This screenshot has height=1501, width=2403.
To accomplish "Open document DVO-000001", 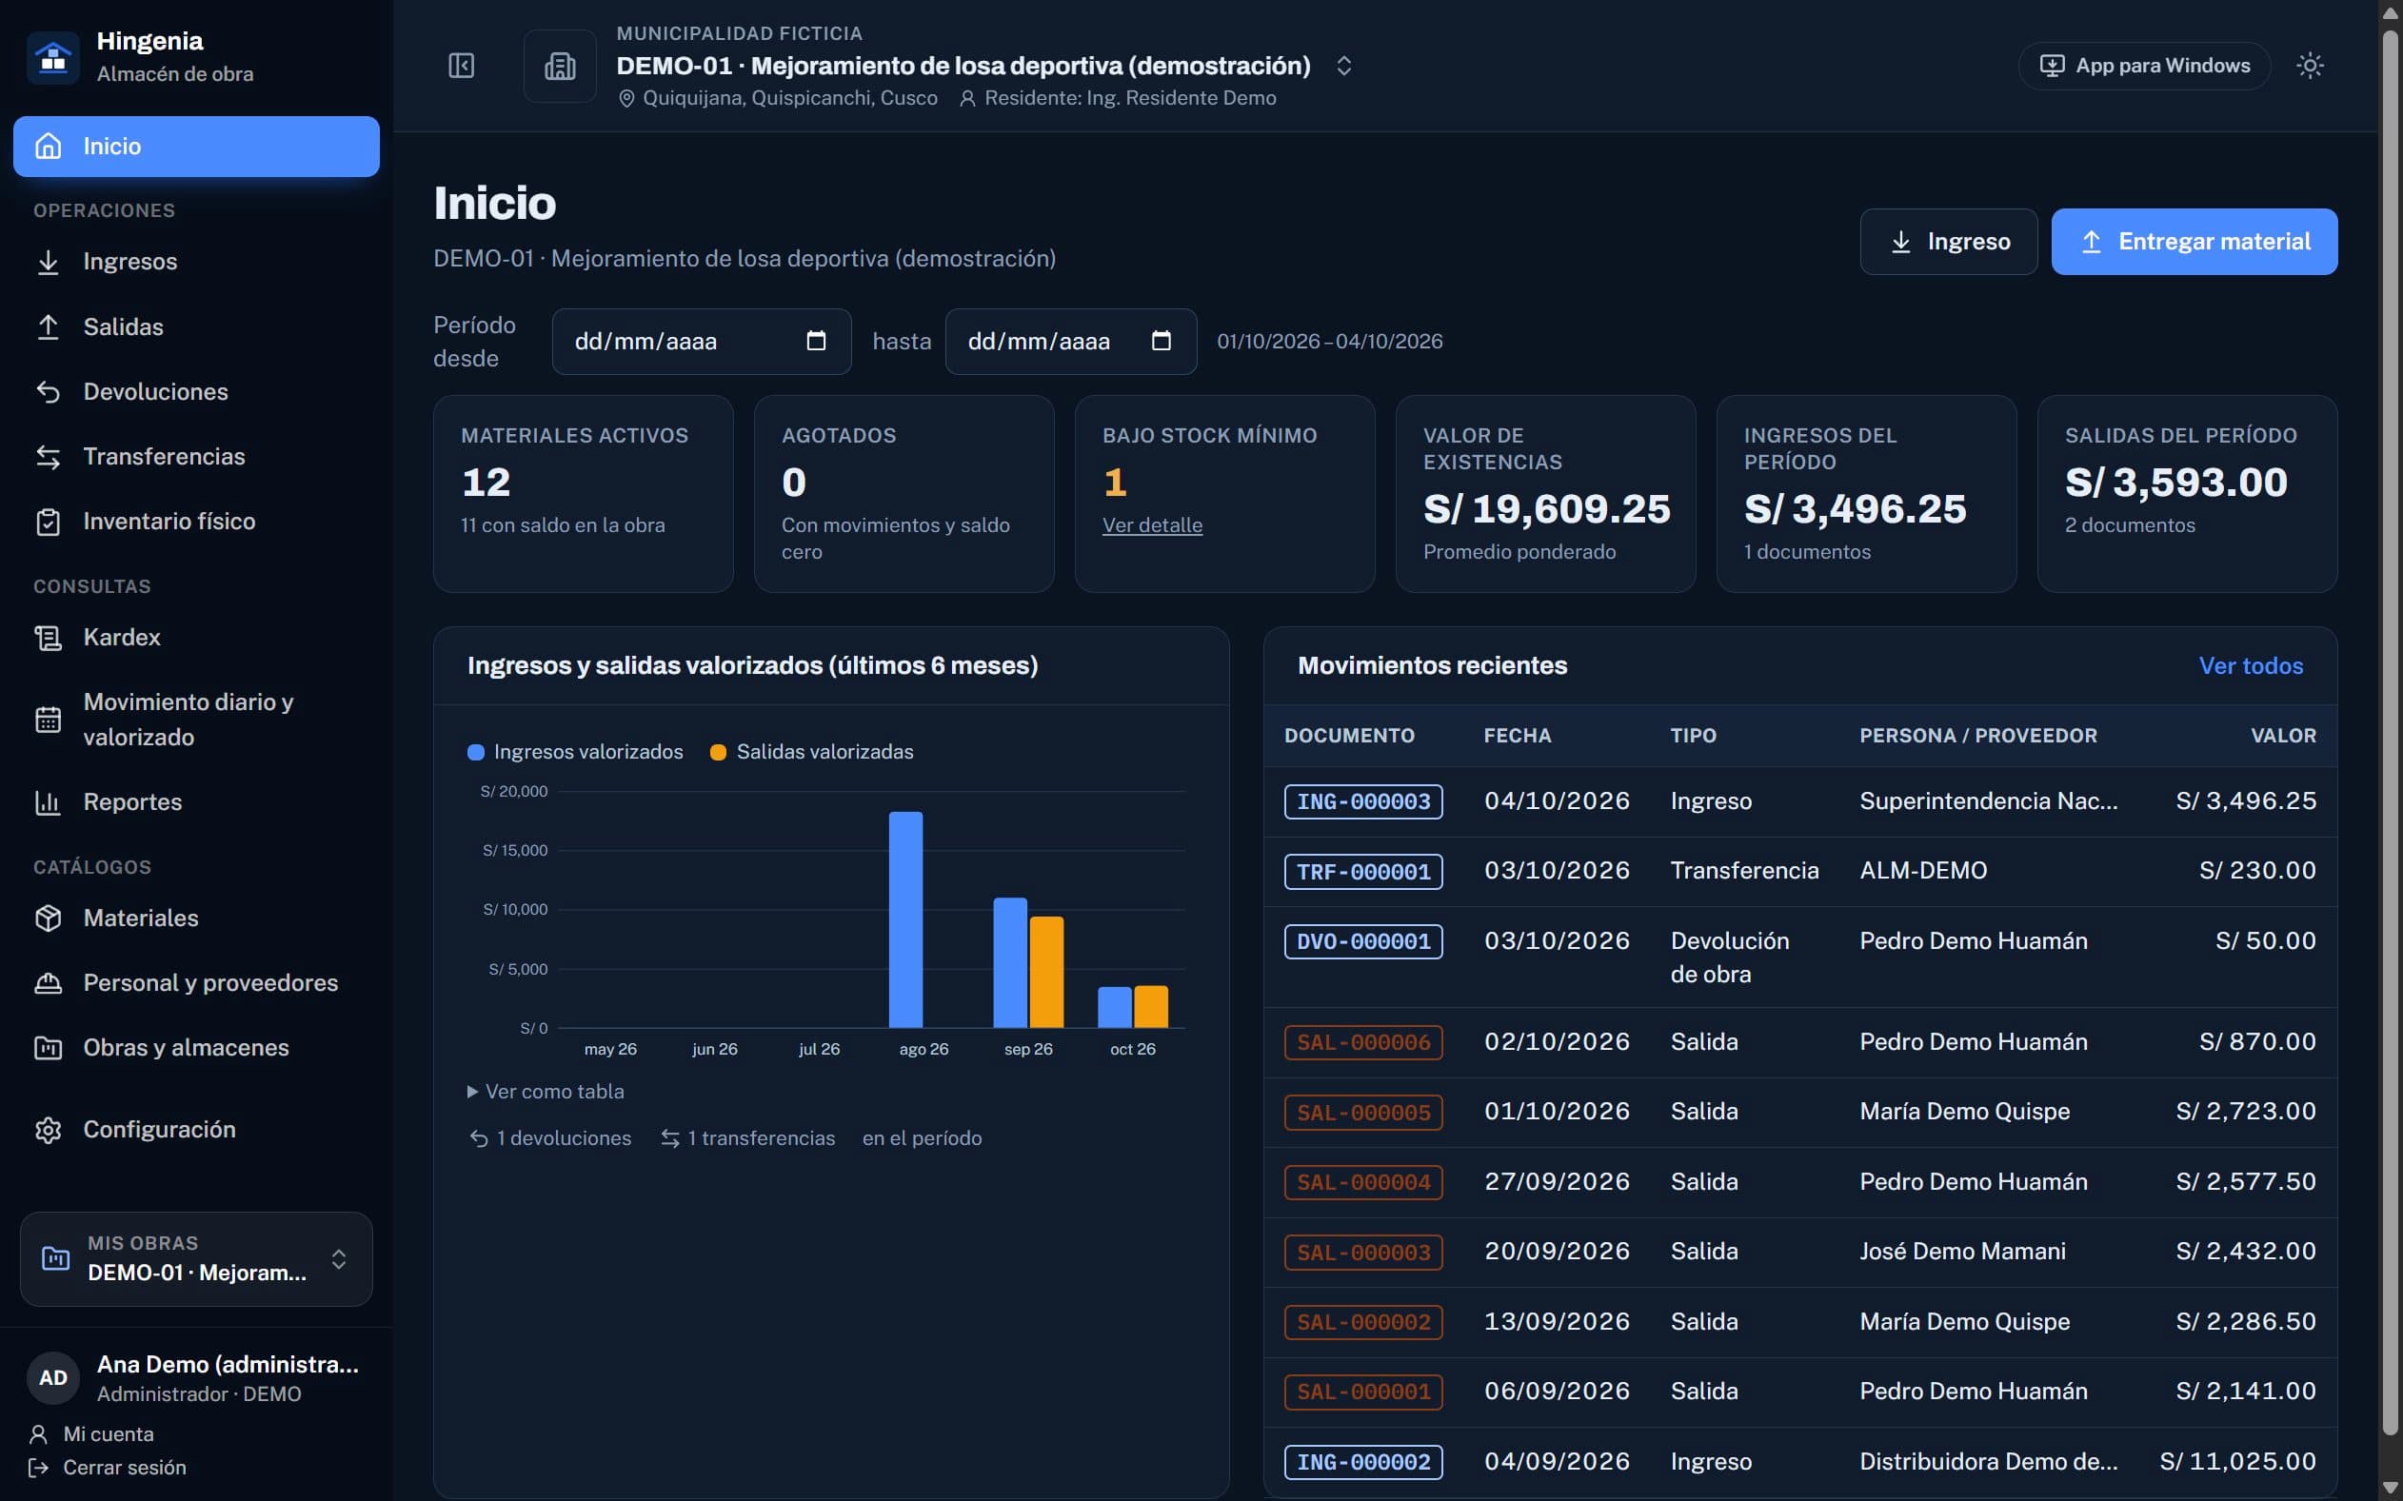I will click(1363, 941).
